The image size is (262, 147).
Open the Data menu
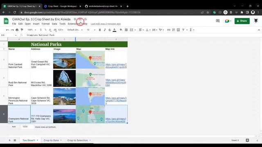[x=54, y=24]
